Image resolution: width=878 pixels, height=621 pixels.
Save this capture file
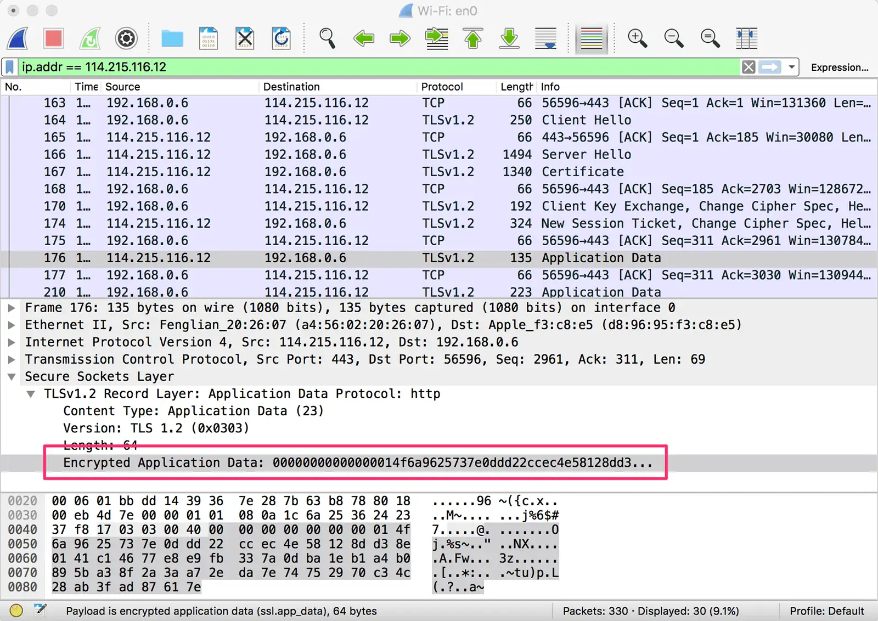tap(209, 38)
